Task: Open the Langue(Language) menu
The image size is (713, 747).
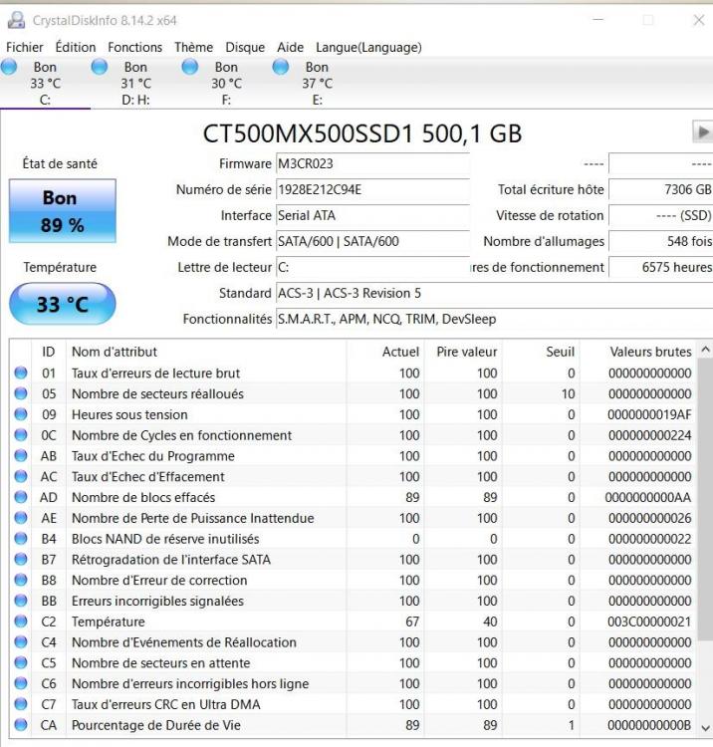Action: [368, 47]
